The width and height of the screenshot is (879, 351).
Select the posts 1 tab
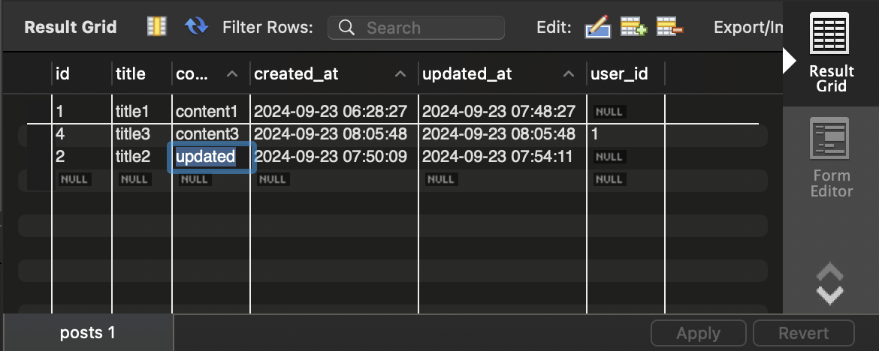tap(88, 332)
